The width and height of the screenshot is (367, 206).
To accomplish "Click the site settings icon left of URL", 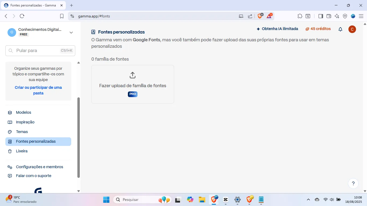I will coord(72,16).
